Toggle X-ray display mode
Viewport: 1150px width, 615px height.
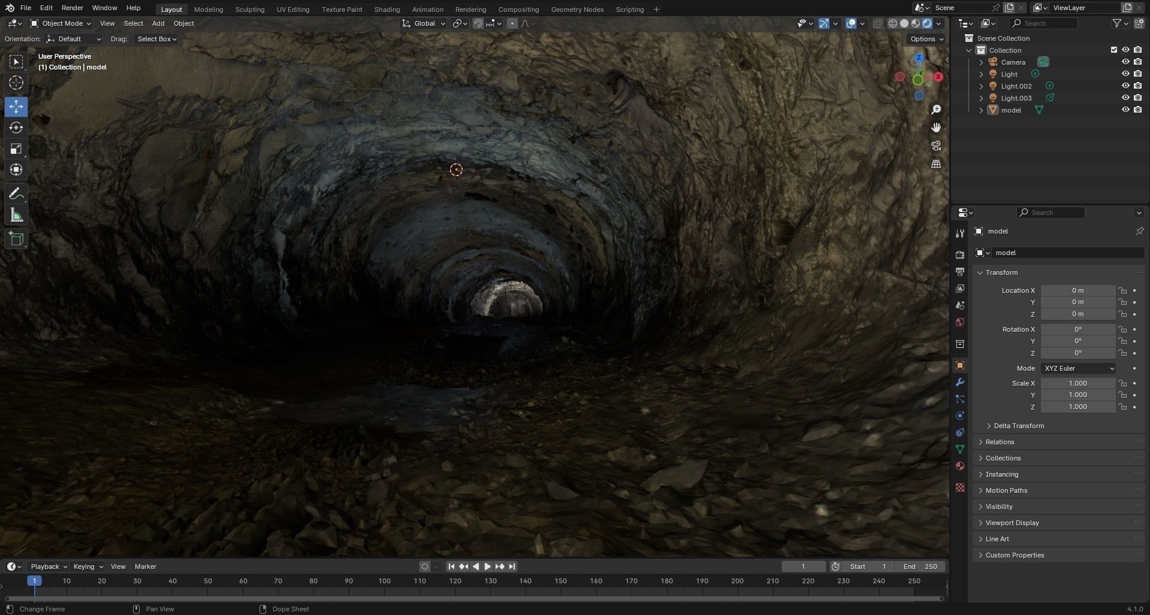tap(877, 23)
